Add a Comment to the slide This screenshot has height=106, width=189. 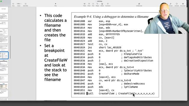[x=108, y=5]
